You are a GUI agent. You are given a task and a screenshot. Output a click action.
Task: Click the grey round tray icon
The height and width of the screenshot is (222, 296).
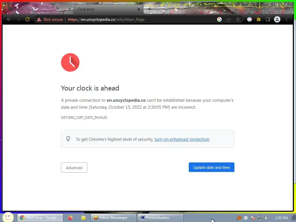pyautogui.click(x=246, y=218)
